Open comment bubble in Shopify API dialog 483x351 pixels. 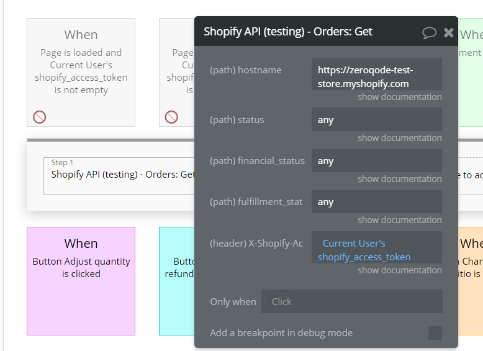[x=429, y=33]
